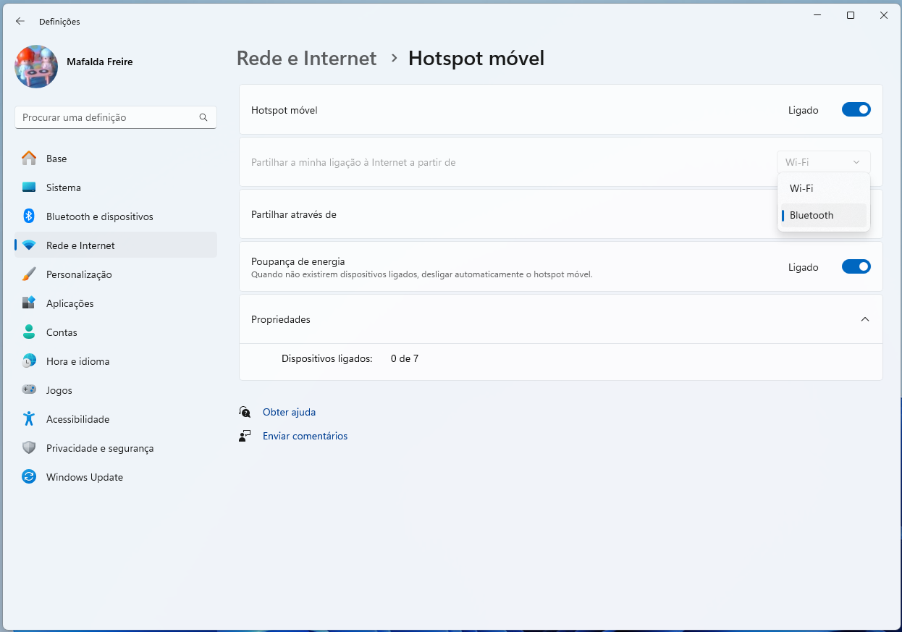The height and width of the screenshot is (632, 902).
Task: Open the Enviar comentários link
Action: pyautogui.click(x=305, y=436)
